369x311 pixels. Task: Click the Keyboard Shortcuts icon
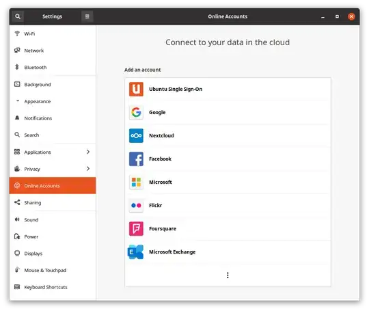[x=17, y=287]
